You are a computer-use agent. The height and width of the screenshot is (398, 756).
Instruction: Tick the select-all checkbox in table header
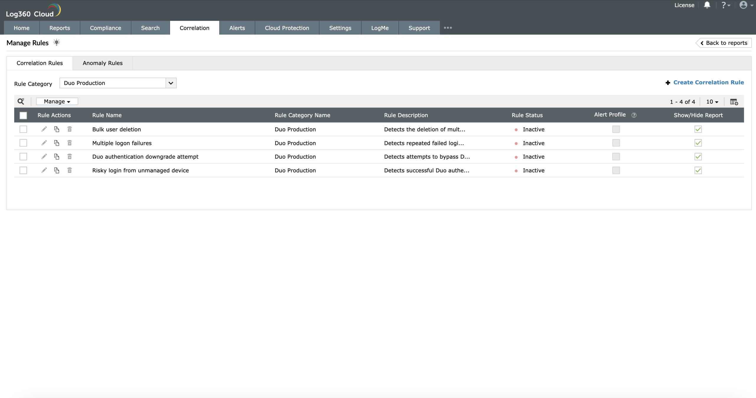tap(23, 115)
